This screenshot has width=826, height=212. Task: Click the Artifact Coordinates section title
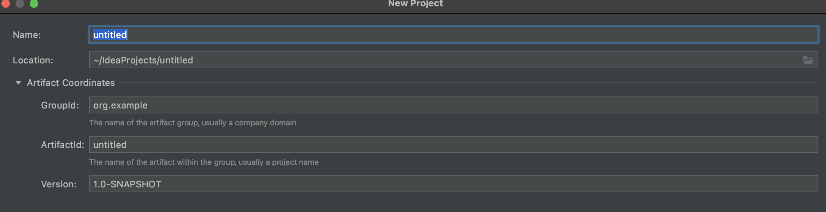71,83
